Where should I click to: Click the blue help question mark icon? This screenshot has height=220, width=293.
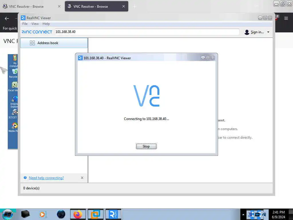[25, 178]
